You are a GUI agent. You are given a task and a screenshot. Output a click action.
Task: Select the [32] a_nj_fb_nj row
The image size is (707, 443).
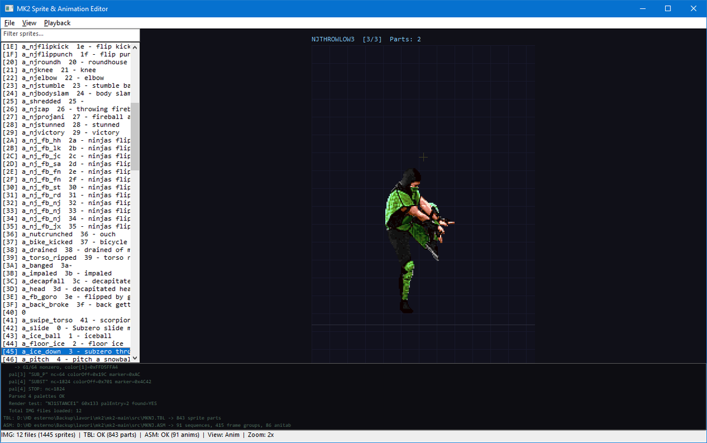coord(65,203)
